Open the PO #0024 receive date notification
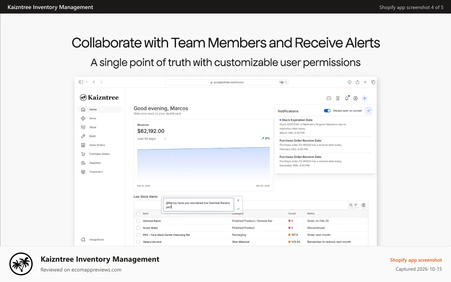This screenshot has height=282, width=451. [x=325, y=161]
